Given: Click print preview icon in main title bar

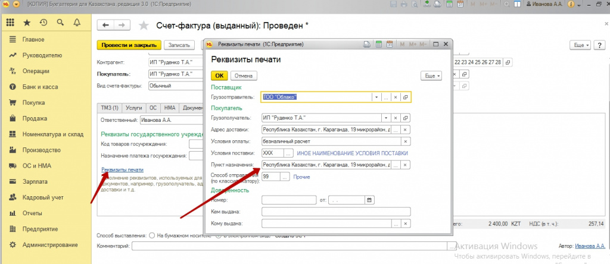Looking at the screenshot, I should (x=415, y=5).
